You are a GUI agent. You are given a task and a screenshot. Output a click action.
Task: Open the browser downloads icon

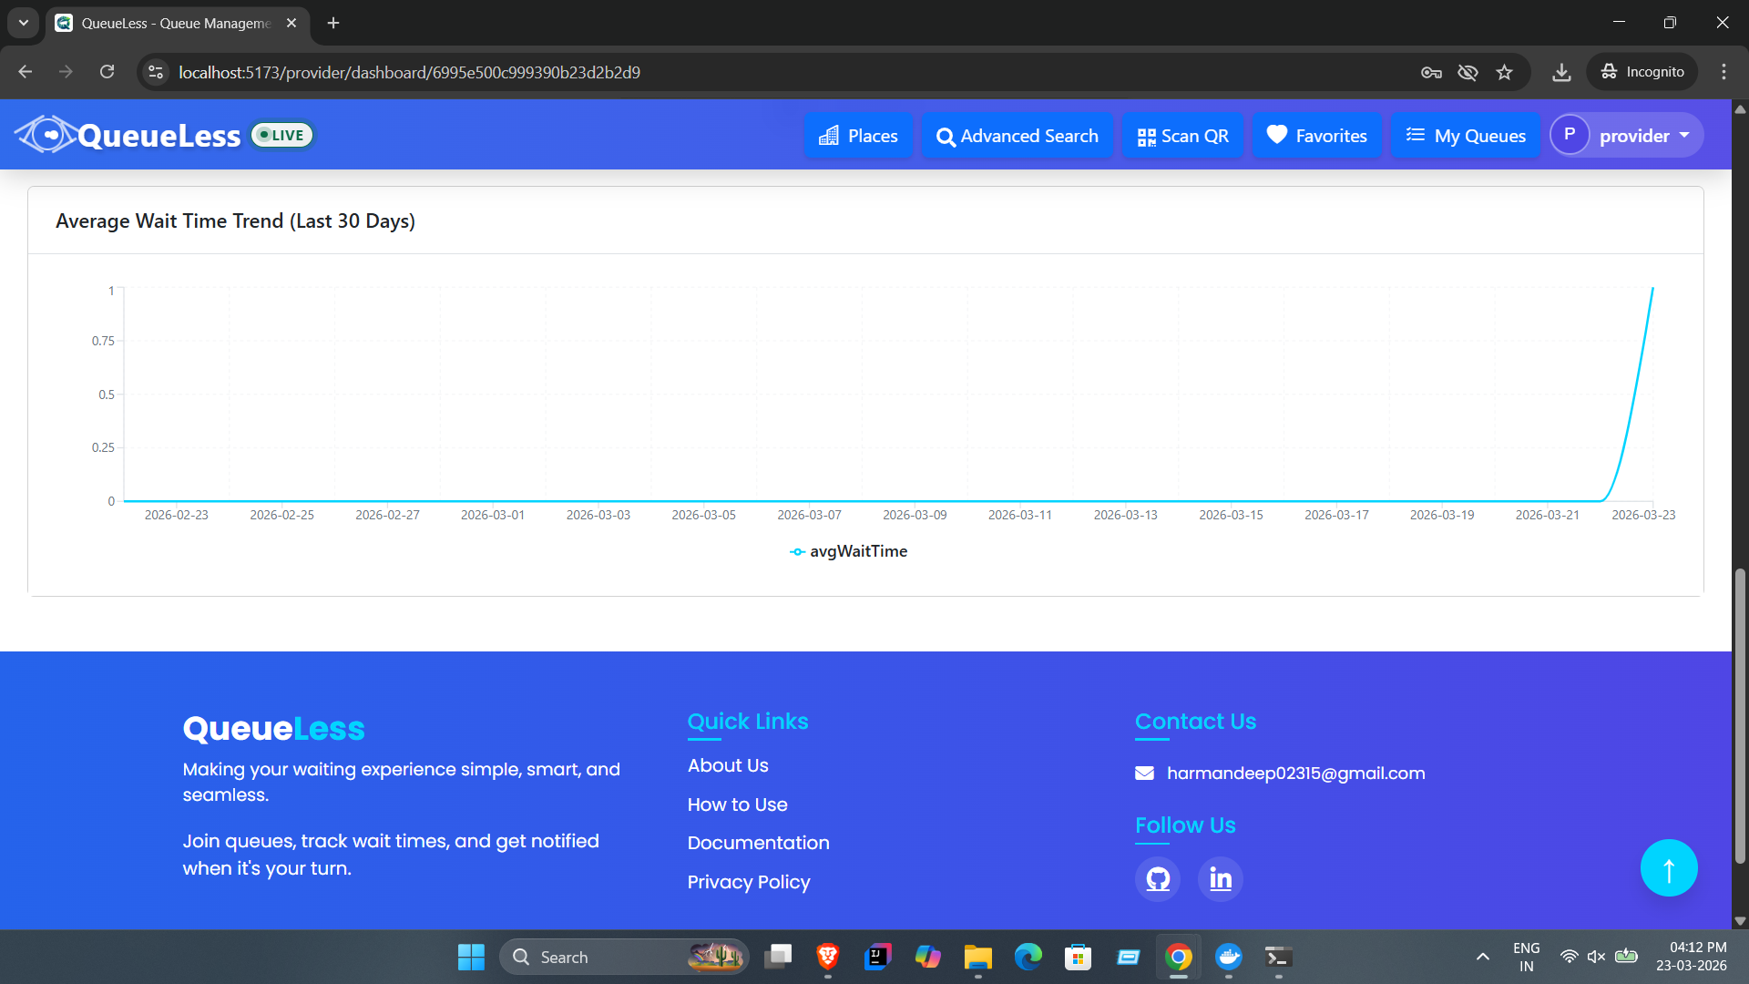point(1561,72)
